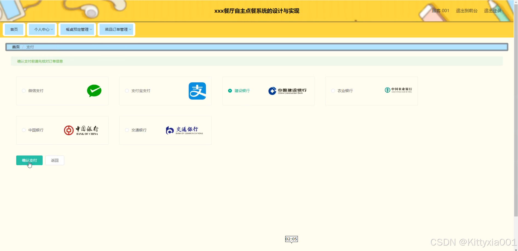
Task: Select the 农业银行 radio button
Action: coord(333,91)
